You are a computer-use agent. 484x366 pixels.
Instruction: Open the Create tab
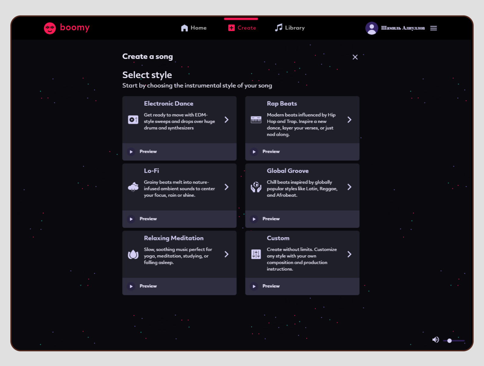[x=242, y=28]
